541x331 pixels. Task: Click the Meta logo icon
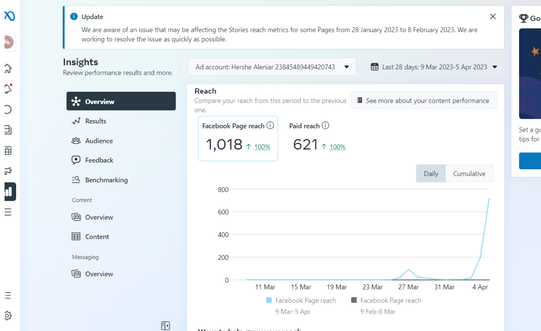click(10, 16)
